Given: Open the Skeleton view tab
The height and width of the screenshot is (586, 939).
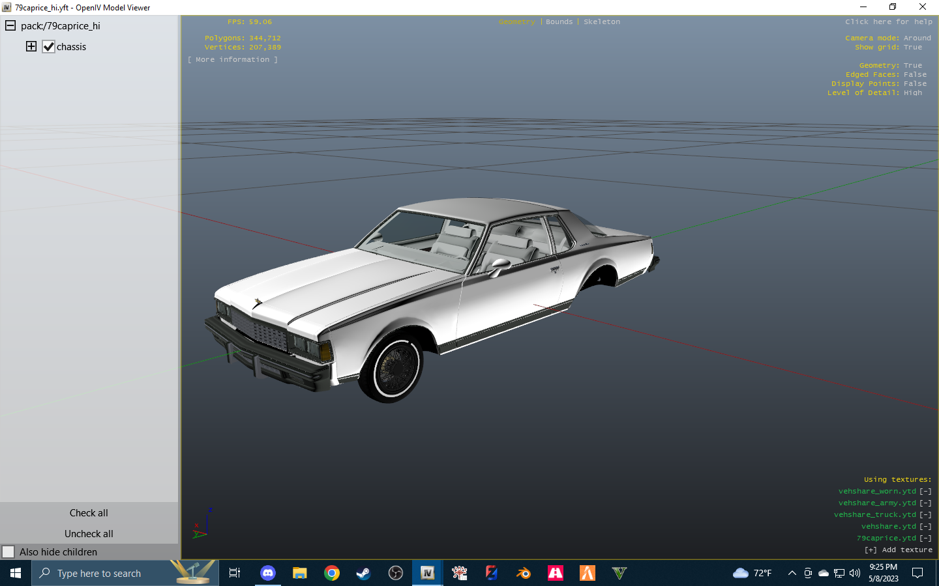Looking at the screenshot, I should 601,21.
